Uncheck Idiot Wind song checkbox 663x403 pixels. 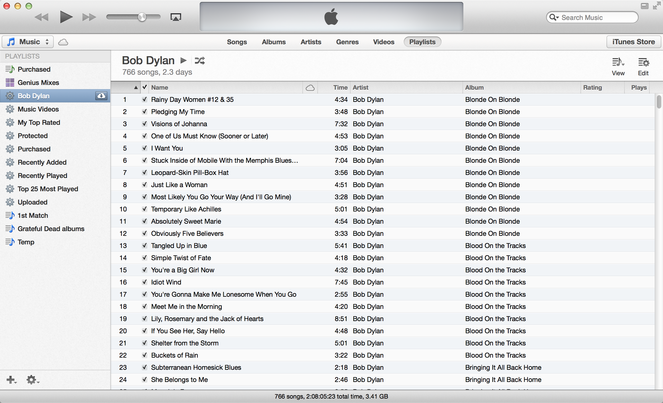(144, 282)
